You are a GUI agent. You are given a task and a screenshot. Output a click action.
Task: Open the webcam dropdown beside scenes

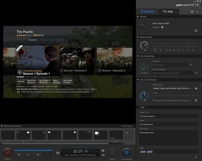click(x=129, y=132)
